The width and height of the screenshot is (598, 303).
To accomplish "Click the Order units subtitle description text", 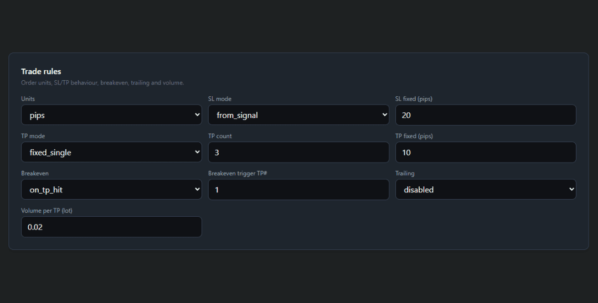I will coord(102,83).
